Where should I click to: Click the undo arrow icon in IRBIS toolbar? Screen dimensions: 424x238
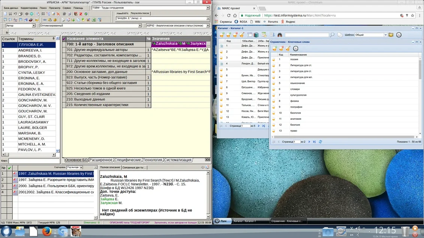tap(15, 14)
